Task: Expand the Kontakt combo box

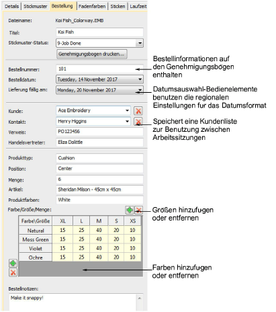Action: 127,121
